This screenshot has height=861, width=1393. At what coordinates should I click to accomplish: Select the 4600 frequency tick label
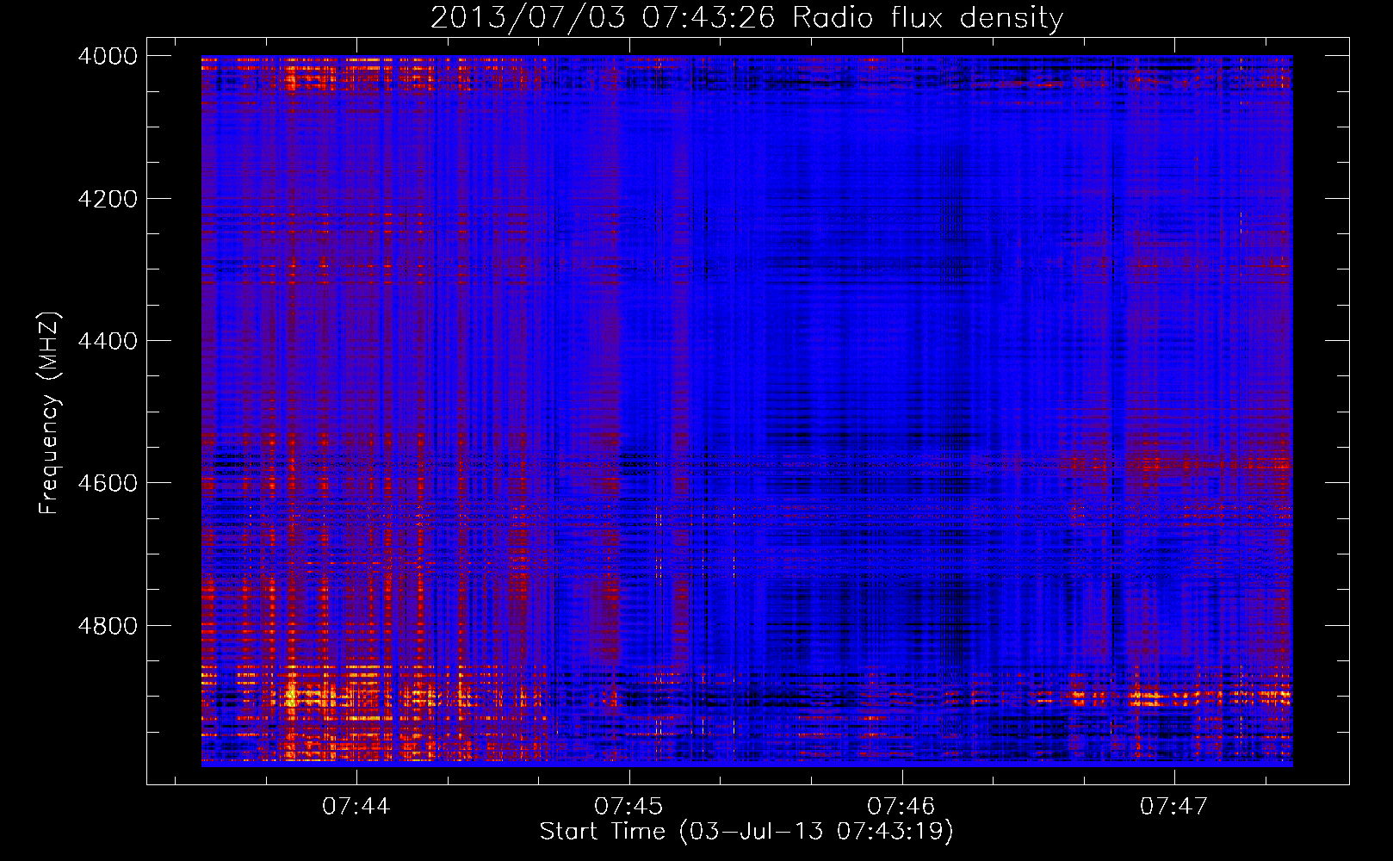pos(108,483)
